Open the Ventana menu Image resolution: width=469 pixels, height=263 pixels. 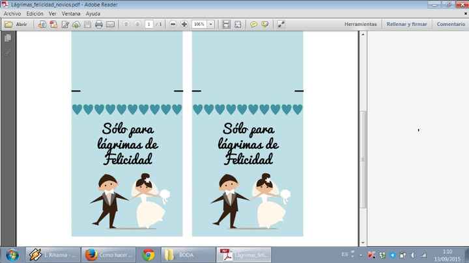click(71, 14)
